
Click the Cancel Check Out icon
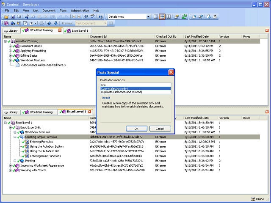(215, 17)
